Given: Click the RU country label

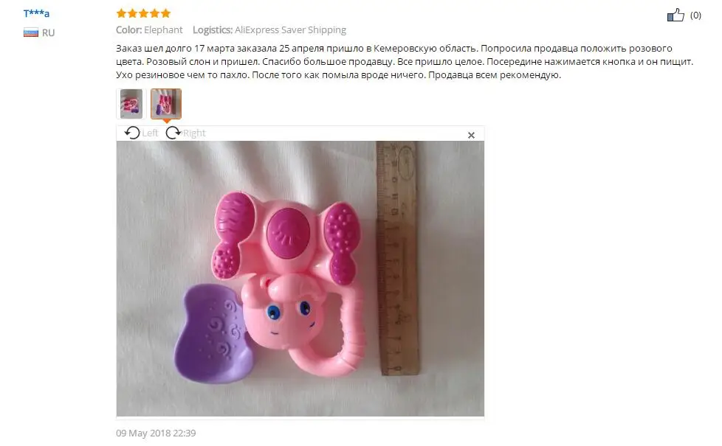Looking at the screenshot, I should point(48,32).
